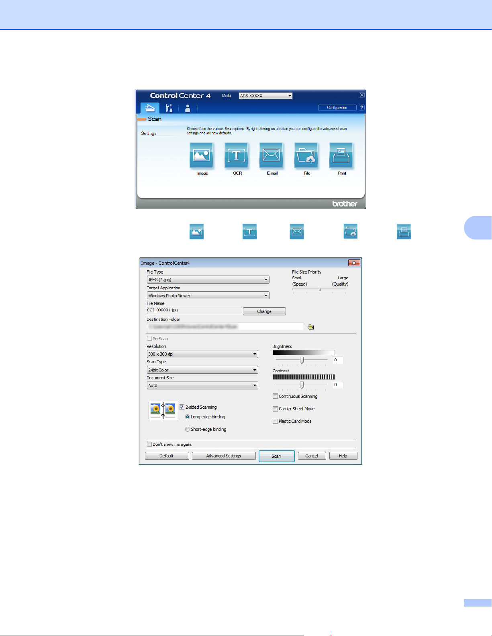The height and width of the screenshot is (636, 492).
Task: Click the Help button in Image dialog
Action: [x=343, y=456]
